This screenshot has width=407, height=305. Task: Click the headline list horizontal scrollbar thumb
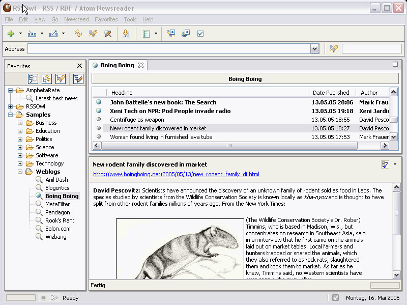coord(229,146)
